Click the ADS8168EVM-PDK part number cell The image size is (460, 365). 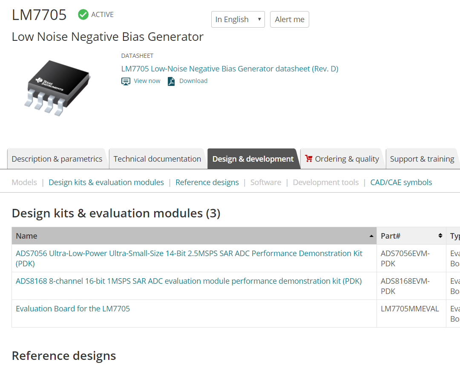[x=411, y=286]
